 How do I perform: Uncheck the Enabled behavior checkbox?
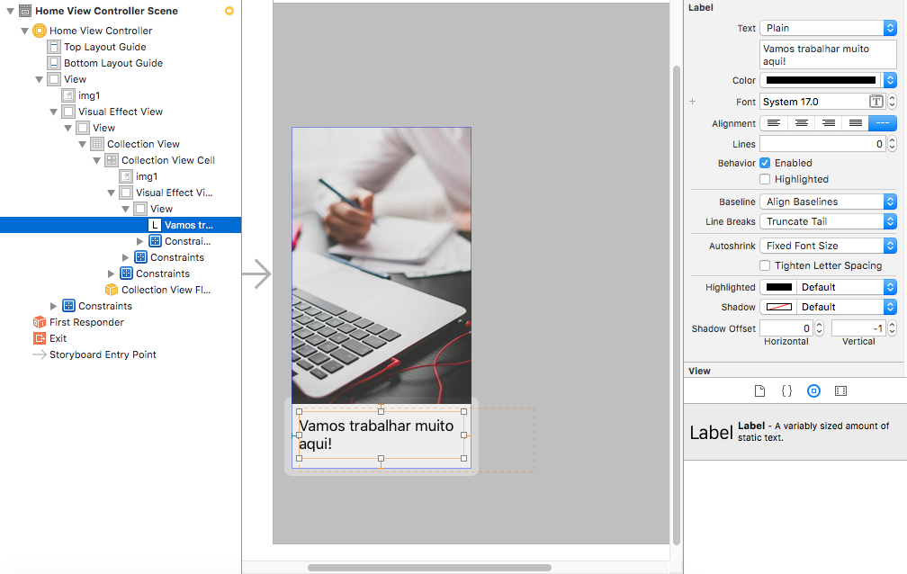765,163
